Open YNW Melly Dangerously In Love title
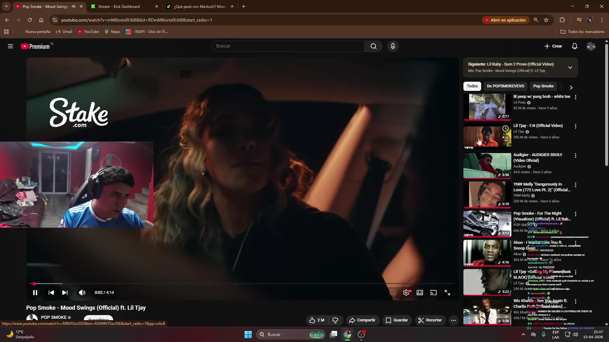Viewport: 609px width, 342px height. 541,187
